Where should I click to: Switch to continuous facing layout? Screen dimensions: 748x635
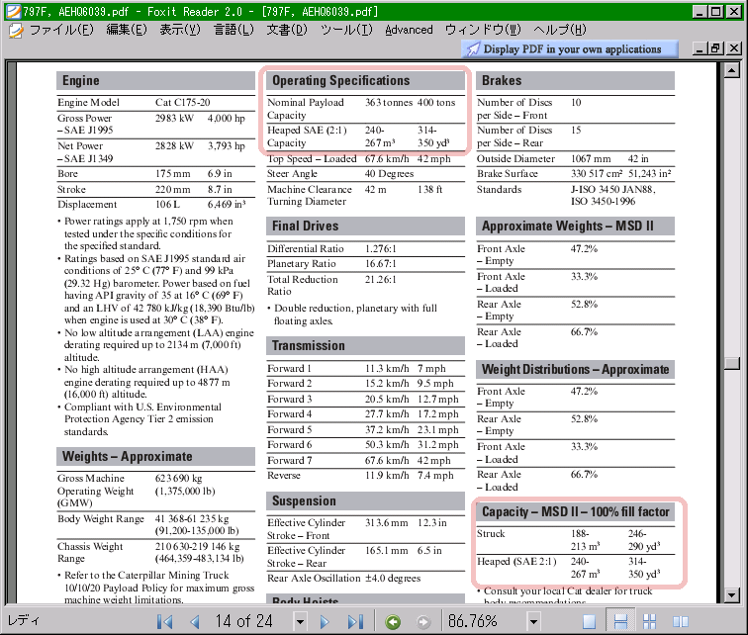click(650, 621)
